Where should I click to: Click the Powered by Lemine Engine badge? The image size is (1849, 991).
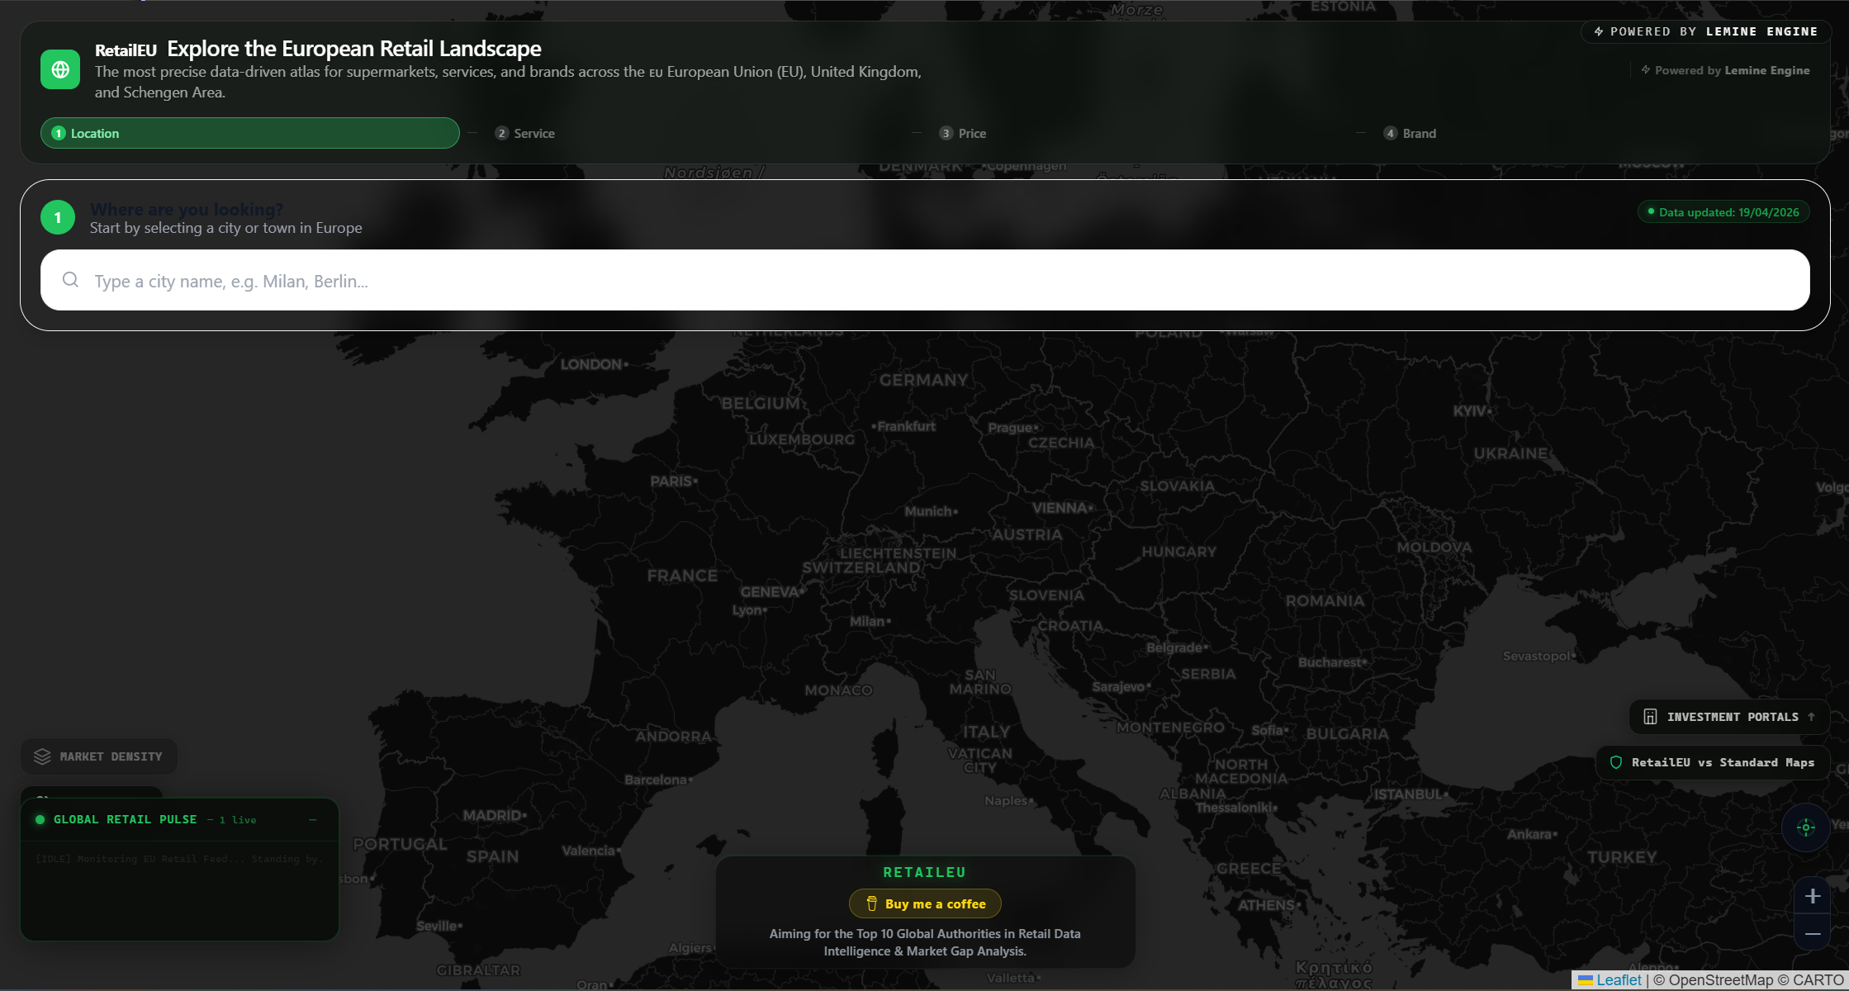[1706, 31]
